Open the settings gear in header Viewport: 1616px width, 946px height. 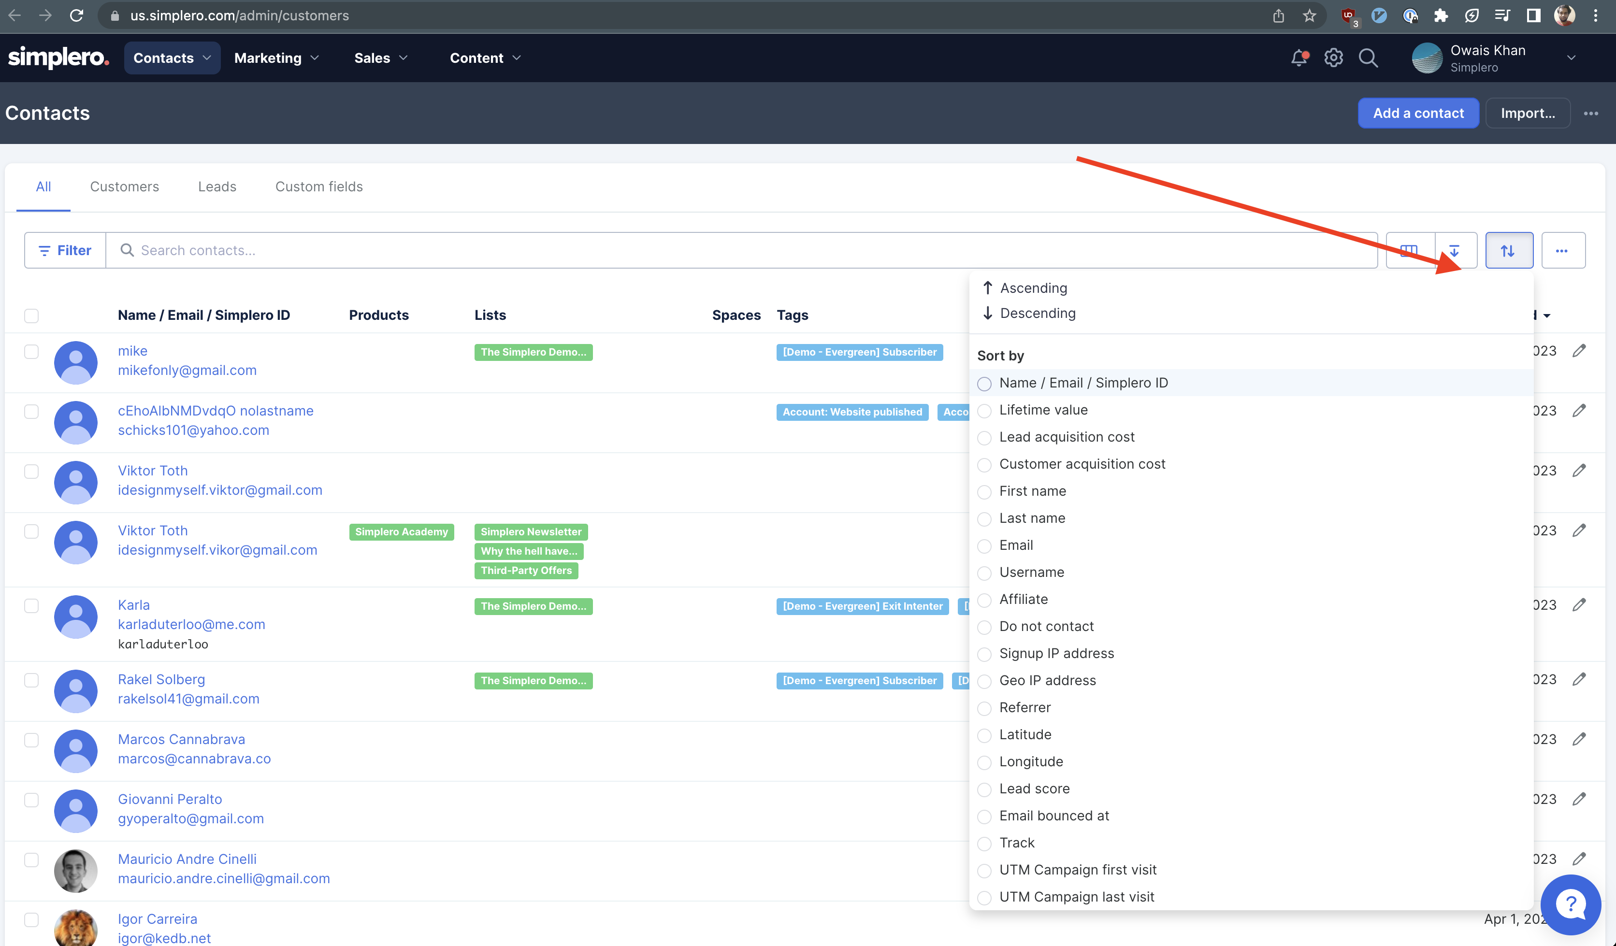click(x=1333, y=57)
